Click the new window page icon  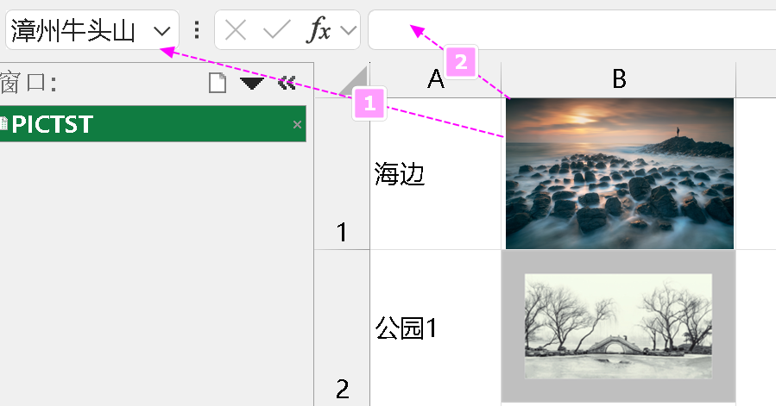coord(218,83)
